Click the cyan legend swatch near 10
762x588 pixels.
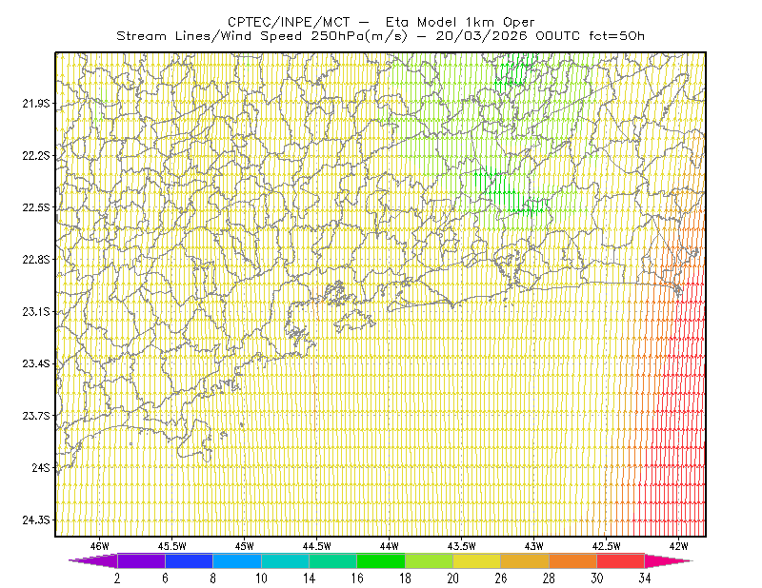click(x=285, y=560)
